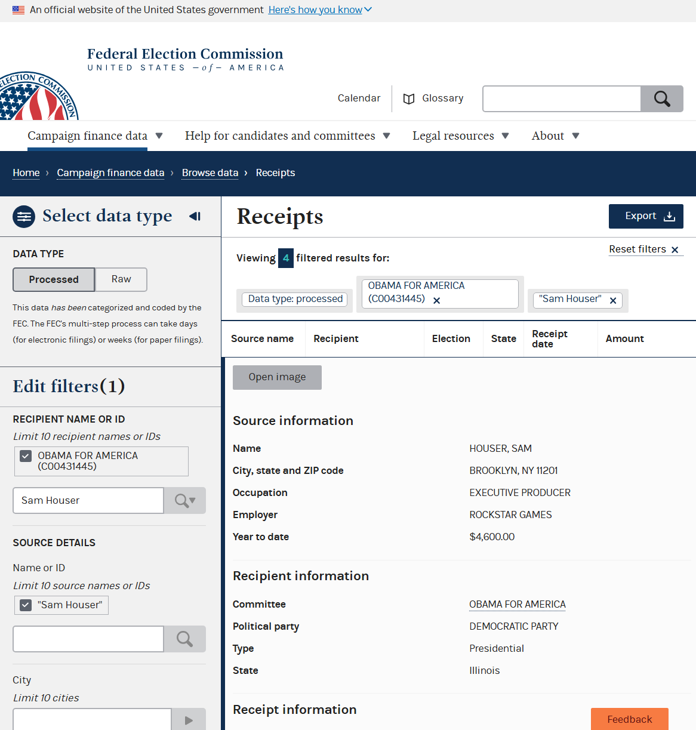Open the Calendar link
The width and height of the screenshot is (696, 730).
point(359,98)
